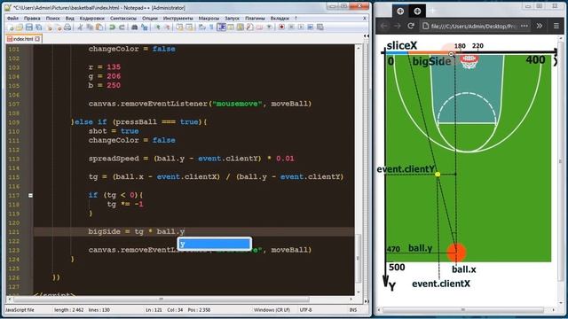Screen dimensions: 568x319
Task: Open the Поиск menu
Action: point(53,18)
